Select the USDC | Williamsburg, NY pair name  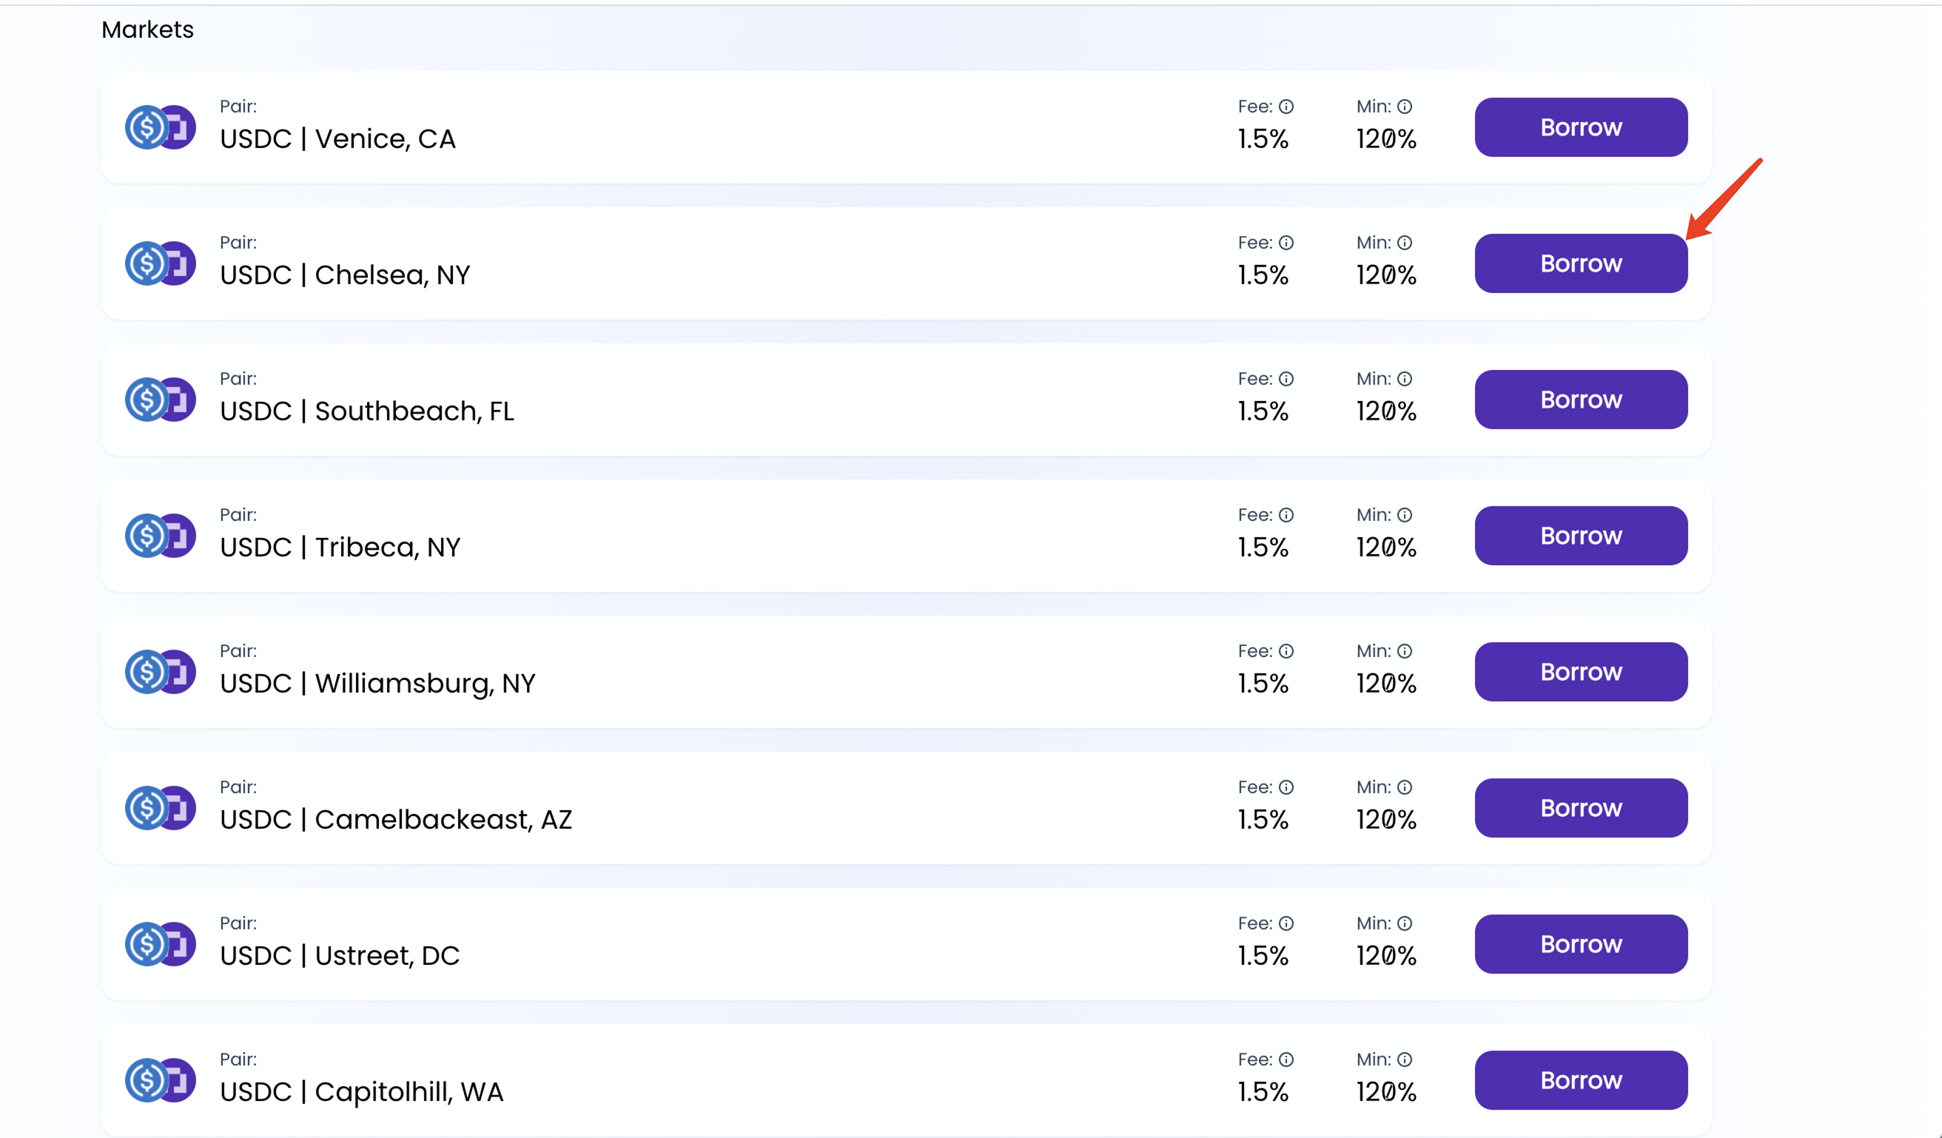(x=377, y=684)
